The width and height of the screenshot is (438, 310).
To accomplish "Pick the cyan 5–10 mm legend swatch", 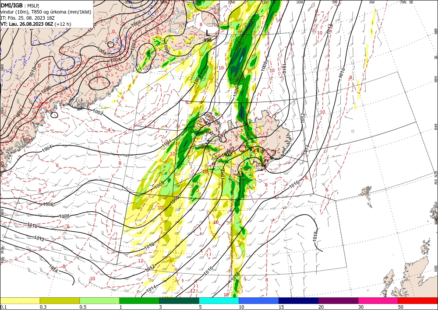I will 219,300.
